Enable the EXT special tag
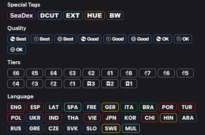Image resolution: width=205 pixels, height=135 pixels. [73, 15]
